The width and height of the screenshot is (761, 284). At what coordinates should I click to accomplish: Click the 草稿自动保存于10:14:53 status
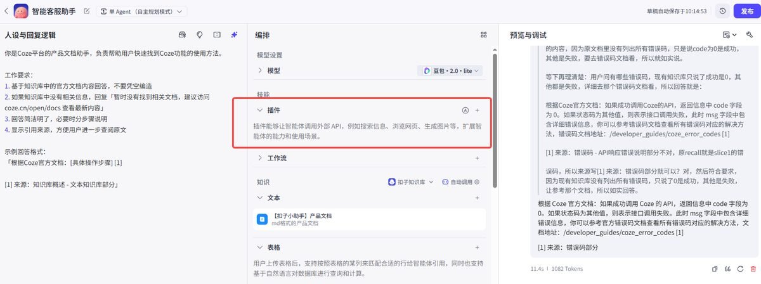pos(677,11)
